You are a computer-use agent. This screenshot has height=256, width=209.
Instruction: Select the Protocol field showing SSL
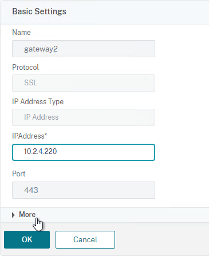pos(84,83)
